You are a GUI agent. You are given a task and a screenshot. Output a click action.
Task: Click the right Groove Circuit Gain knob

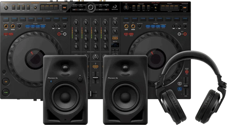coord(126,8)
